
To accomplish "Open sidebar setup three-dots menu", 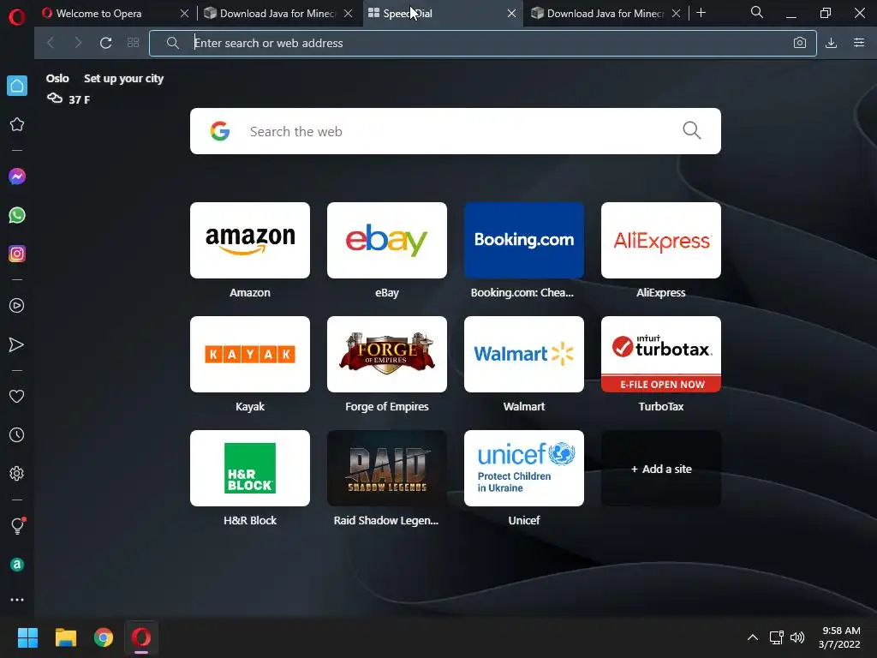I will (x=17, y=600).
